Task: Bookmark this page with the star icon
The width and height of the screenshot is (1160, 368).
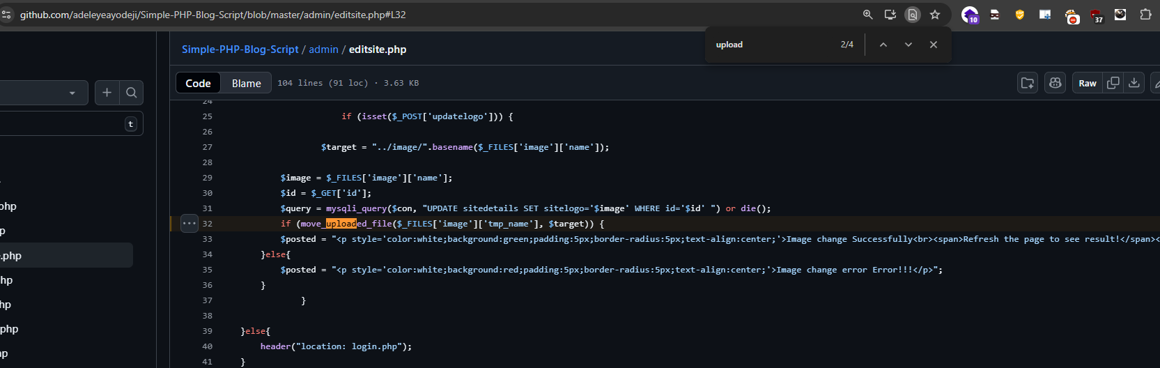Action: (935, 14)
